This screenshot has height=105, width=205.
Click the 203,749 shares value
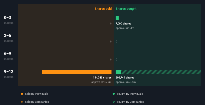125,78
